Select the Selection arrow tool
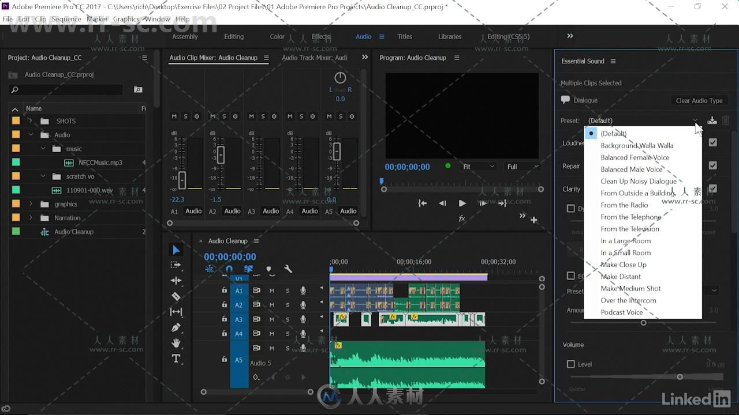 (176, 250)
